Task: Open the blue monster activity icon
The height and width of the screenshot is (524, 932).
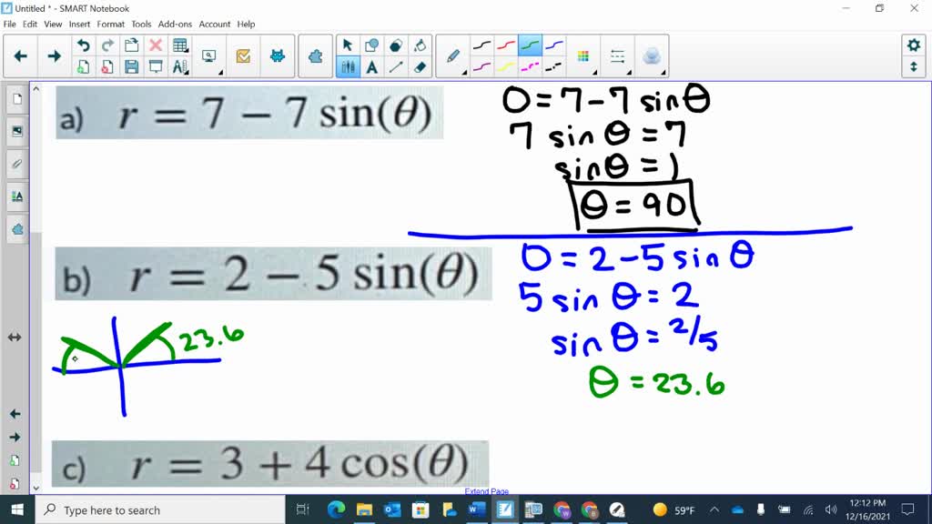Action: (x=277, y=55)
